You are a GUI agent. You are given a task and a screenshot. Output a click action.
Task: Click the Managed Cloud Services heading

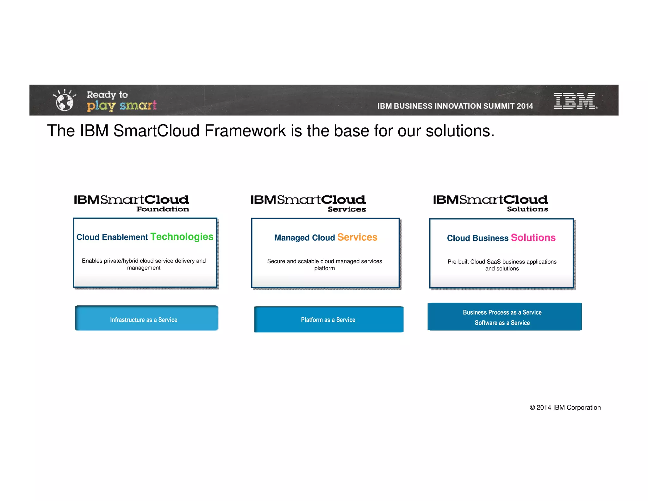(326, 238)
